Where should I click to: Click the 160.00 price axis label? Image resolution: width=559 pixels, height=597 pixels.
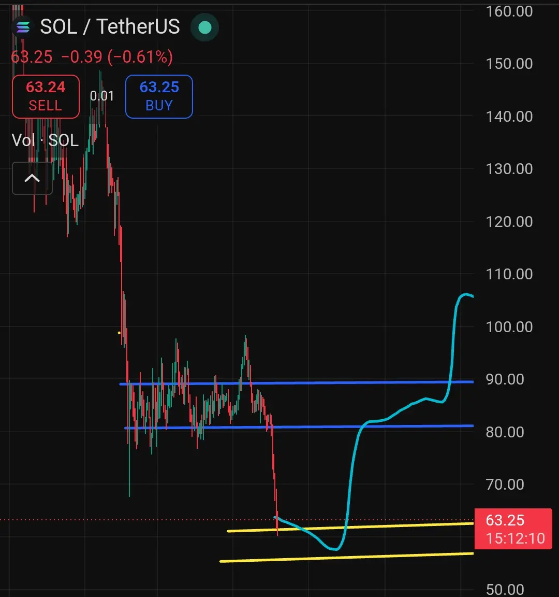(509, 11)
